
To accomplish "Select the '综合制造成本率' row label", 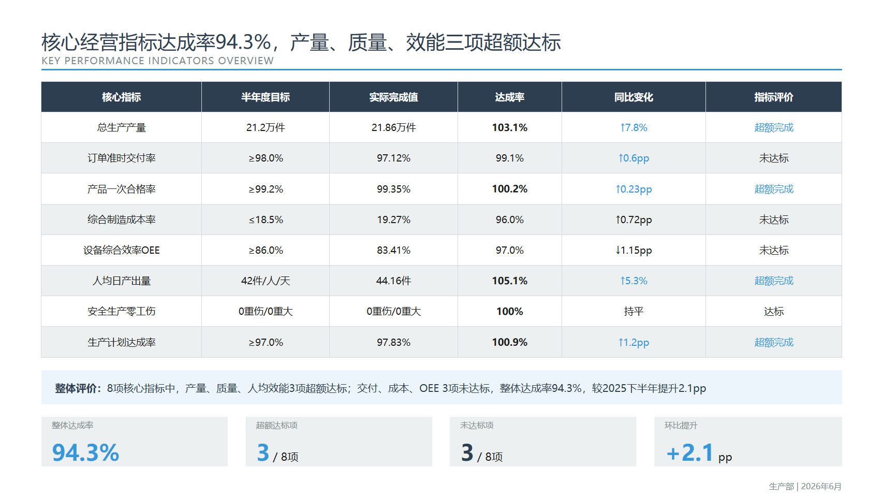I will click(122, 220).
